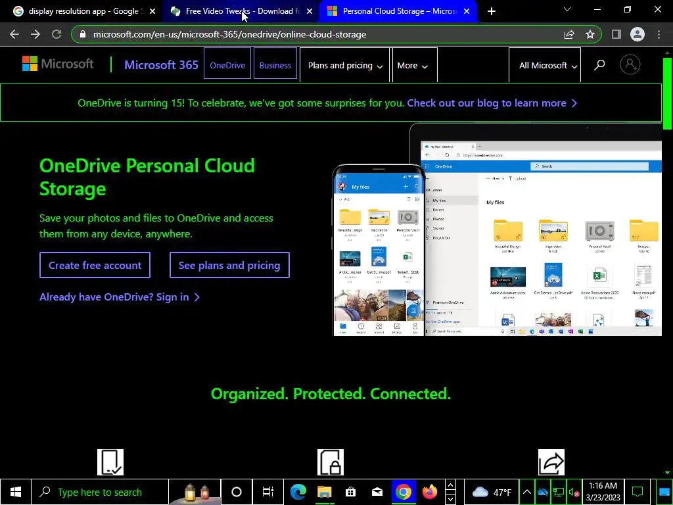This screenshot has height=505, width=673.
Task: Switch to Google Chrome in taskbar
Action: click(x=404, y=492)
